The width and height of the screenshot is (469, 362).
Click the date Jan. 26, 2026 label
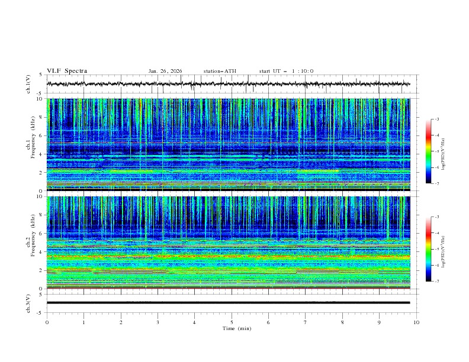[x=165, y=71]
